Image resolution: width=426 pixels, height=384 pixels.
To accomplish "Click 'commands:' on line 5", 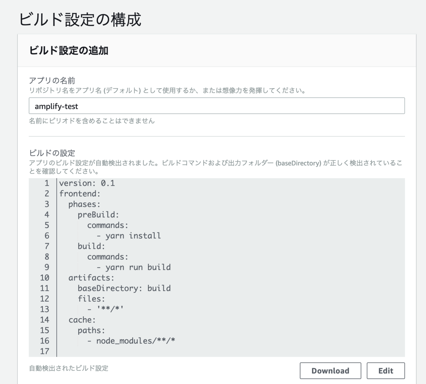I will coord(108,225).
